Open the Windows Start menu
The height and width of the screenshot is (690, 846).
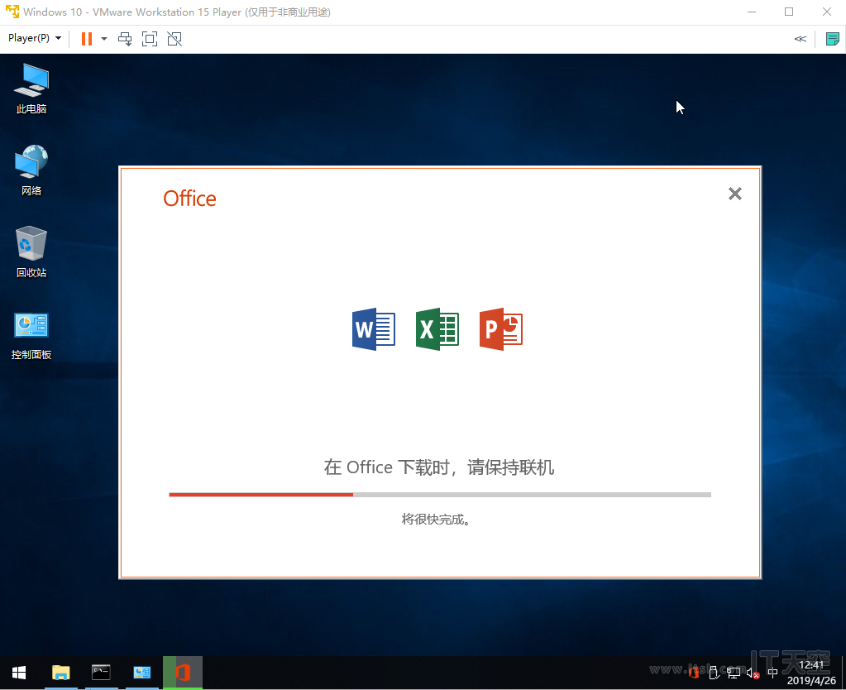pos(19,673)
